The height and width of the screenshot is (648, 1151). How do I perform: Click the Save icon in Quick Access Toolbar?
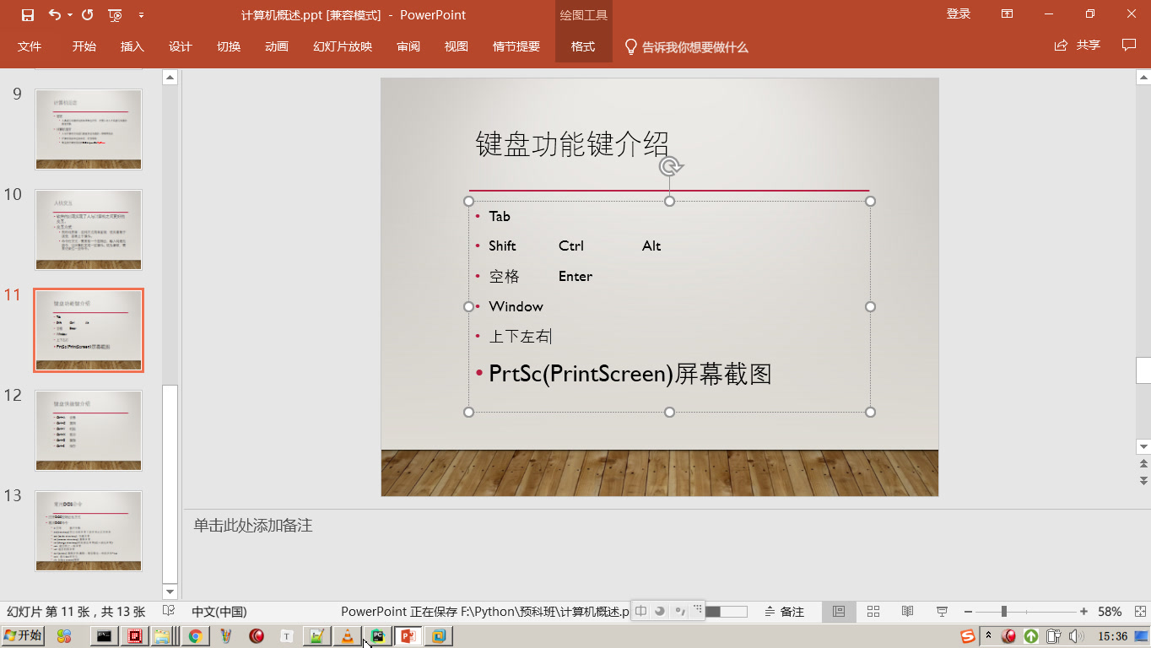[x=28, y=14]
